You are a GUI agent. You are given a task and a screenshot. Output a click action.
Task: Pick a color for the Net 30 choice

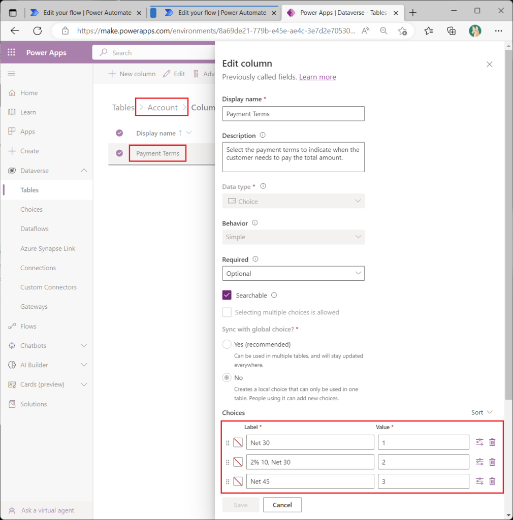[238, 442]
